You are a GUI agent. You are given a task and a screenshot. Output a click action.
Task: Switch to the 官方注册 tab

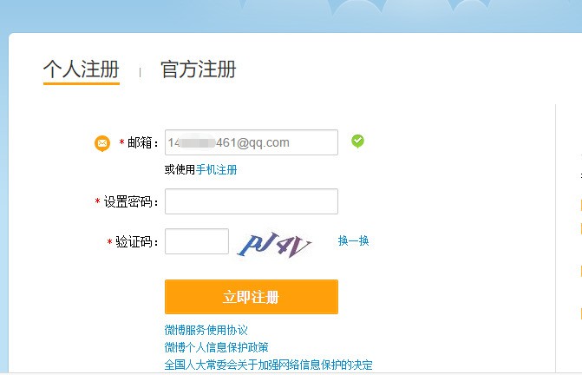[199, 69]
